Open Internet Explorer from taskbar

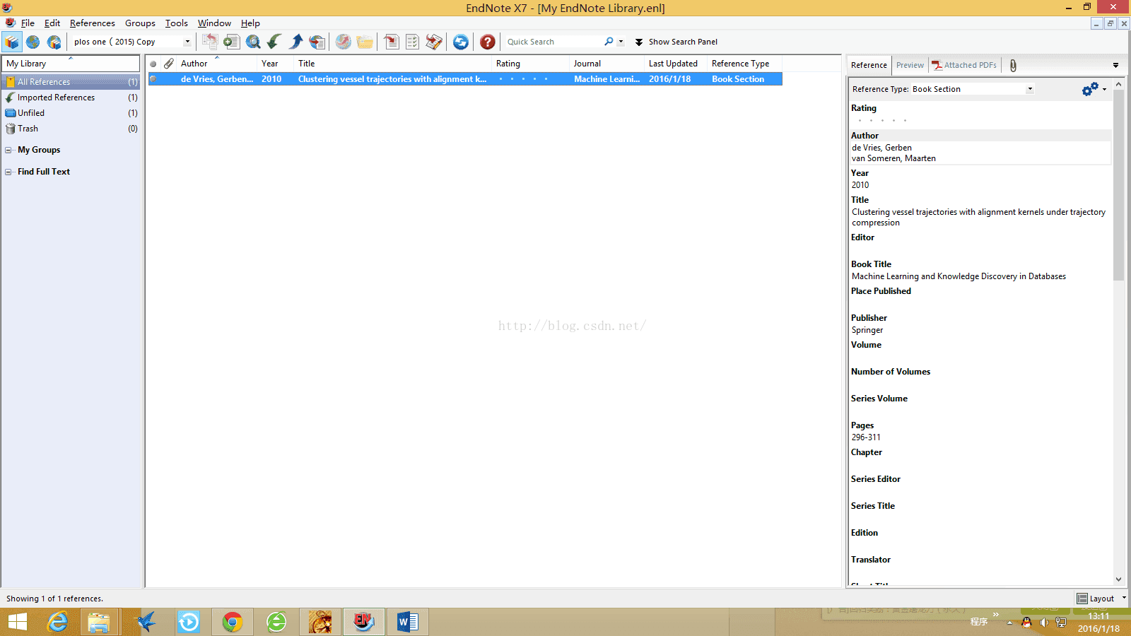click(x=58, y=622)
